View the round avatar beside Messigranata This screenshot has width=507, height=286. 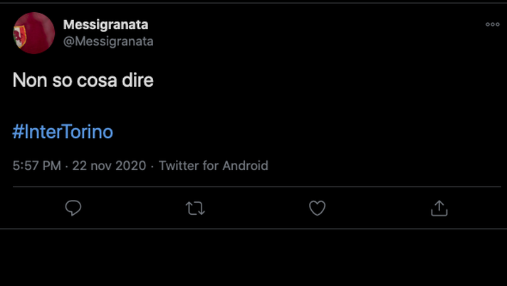pyautogui.click(x=33, y=33)
